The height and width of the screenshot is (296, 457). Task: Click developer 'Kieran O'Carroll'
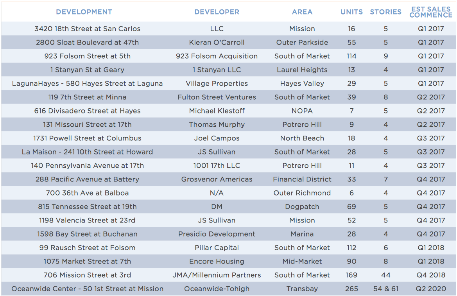pos(217,42)
